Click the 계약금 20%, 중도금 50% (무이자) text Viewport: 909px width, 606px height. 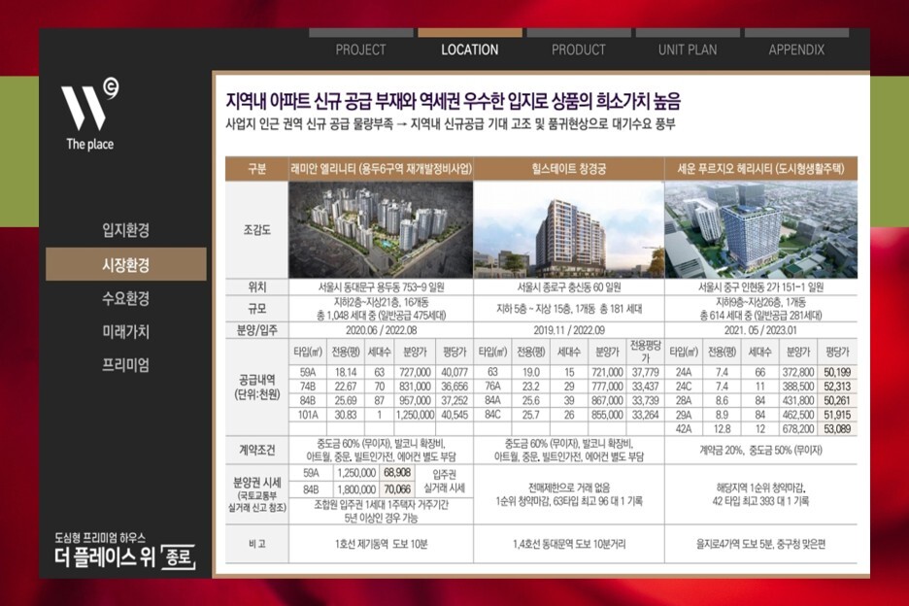tap(760, 450)
